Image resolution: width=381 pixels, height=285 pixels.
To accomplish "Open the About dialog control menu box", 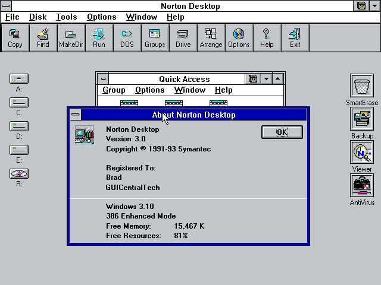I will click(x=76, y=115).
